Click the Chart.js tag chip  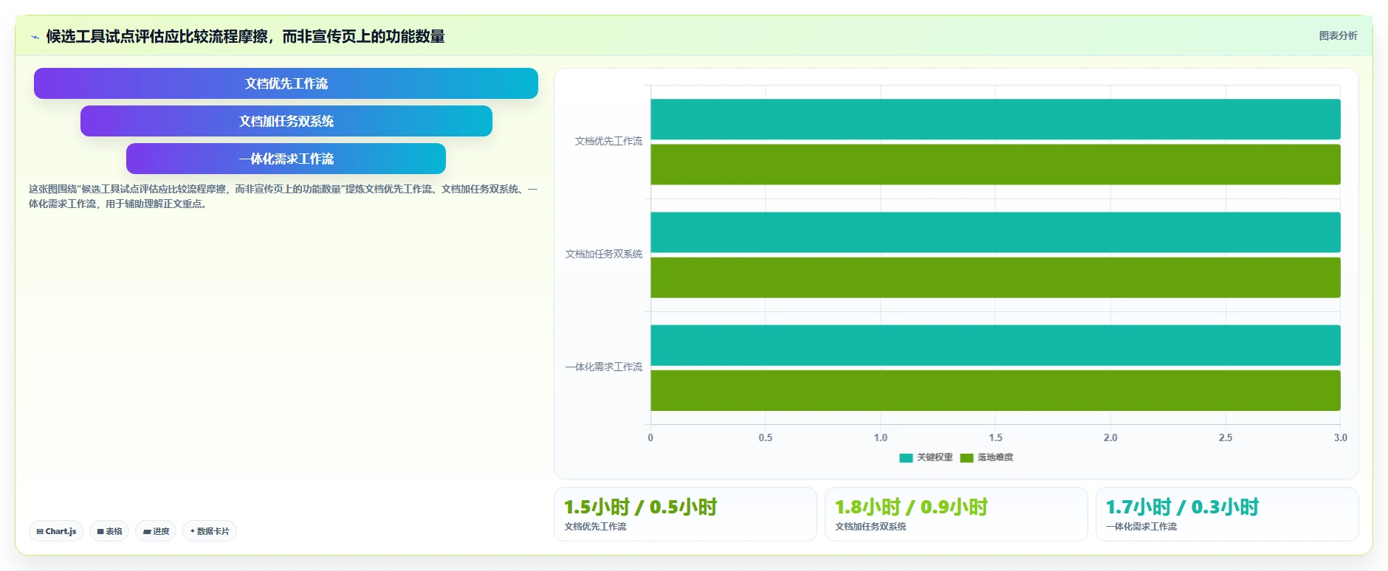tap(56, 531)
